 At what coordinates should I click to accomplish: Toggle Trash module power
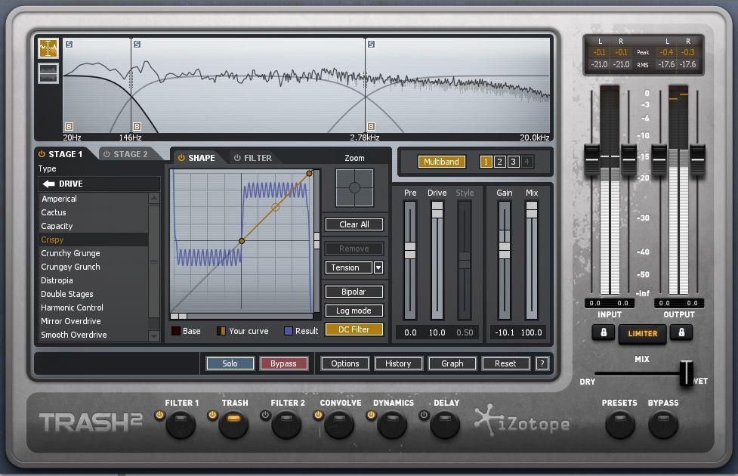click(212, 415)
